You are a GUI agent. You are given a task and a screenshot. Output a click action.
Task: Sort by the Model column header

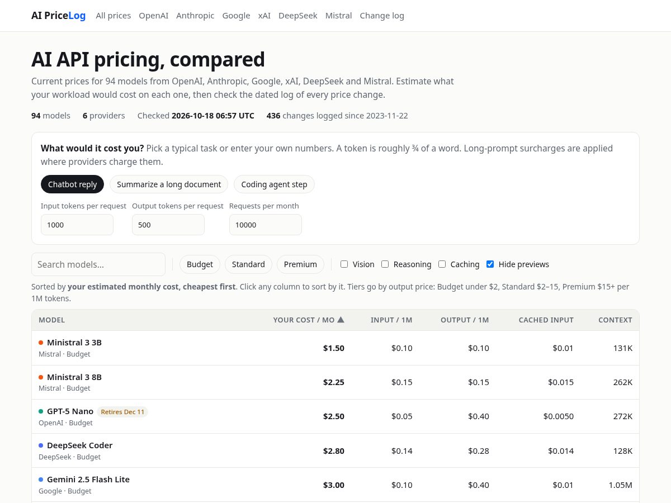(x=52, y=320)
